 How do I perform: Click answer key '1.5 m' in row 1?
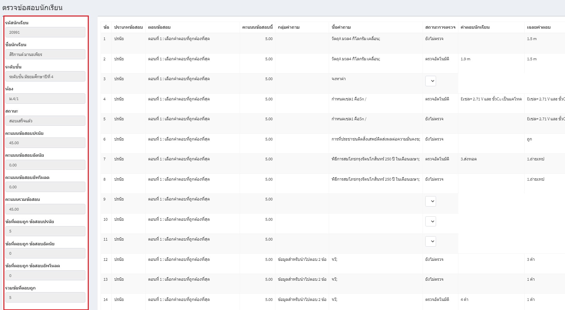pos(532,39)
